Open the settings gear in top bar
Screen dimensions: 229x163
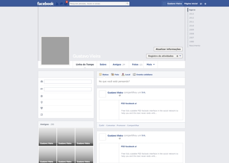[205, 4]
